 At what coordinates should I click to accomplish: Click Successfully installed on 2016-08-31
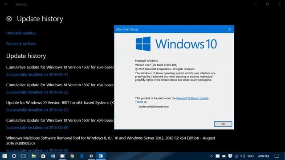coord(37,75)
